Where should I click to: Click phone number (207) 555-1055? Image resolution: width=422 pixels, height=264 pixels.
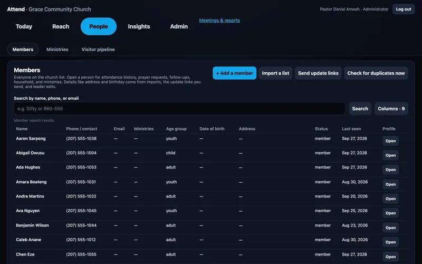81,254
